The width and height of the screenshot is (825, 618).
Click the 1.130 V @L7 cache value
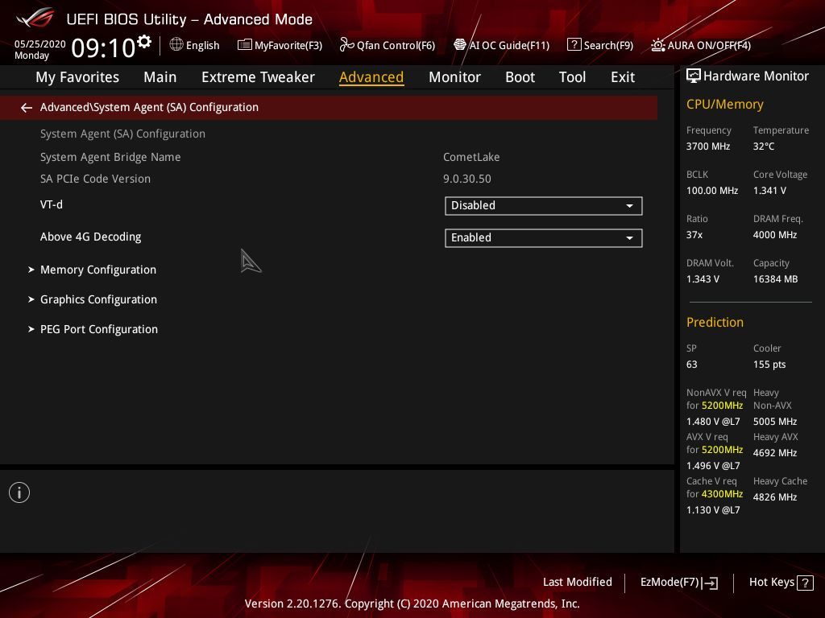713,509
